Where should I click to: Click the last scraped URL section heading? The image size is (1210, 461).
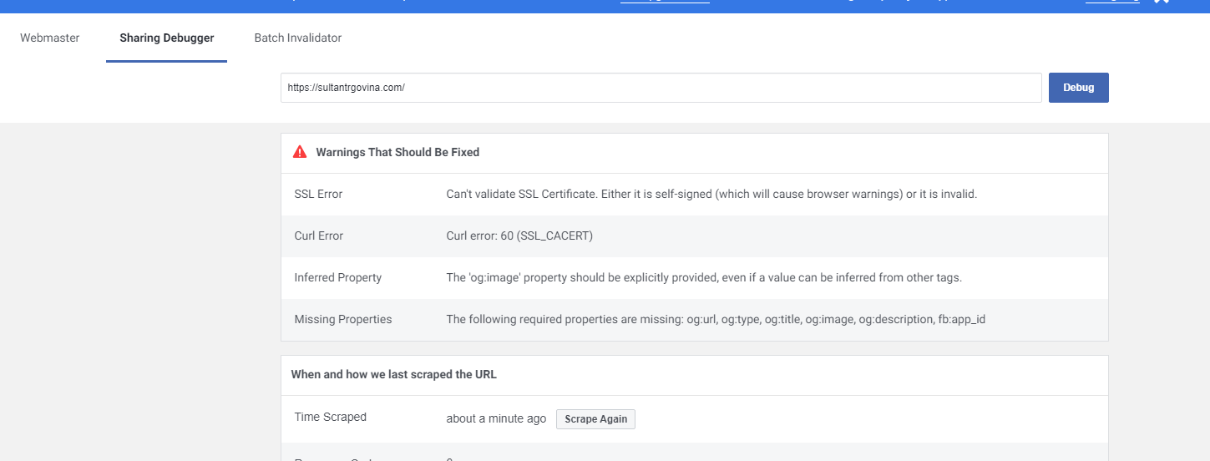click(x=394, y=374)
